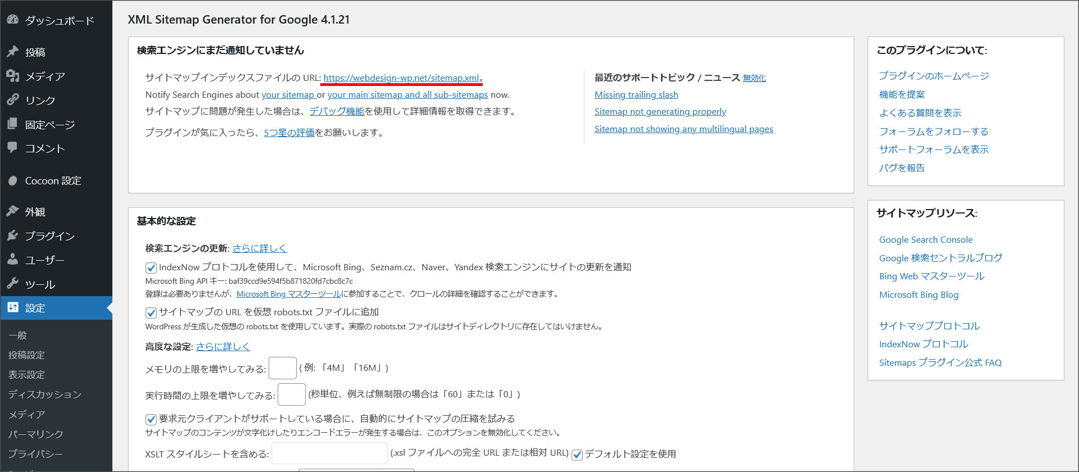Click the XSLT stylesheet URL field
The width and height of the screenshot is (1079, 472).
(x=329, y=453)
